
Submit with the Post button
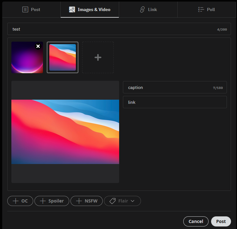point(221,221)
